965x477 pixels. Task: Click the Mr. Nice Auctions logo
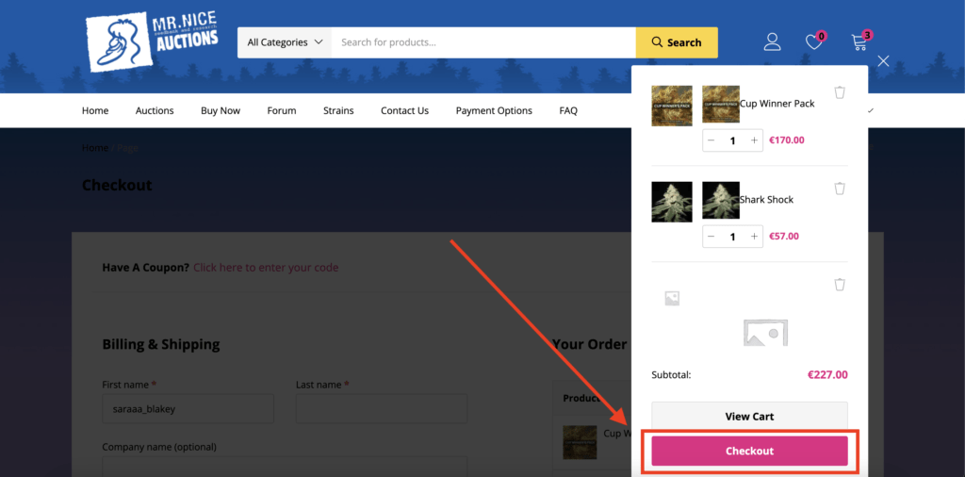pyautogui.click(x=151, y=41)
